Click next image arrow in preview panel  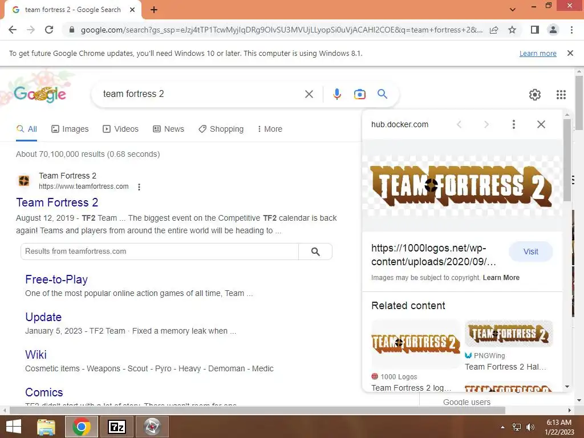486,124
